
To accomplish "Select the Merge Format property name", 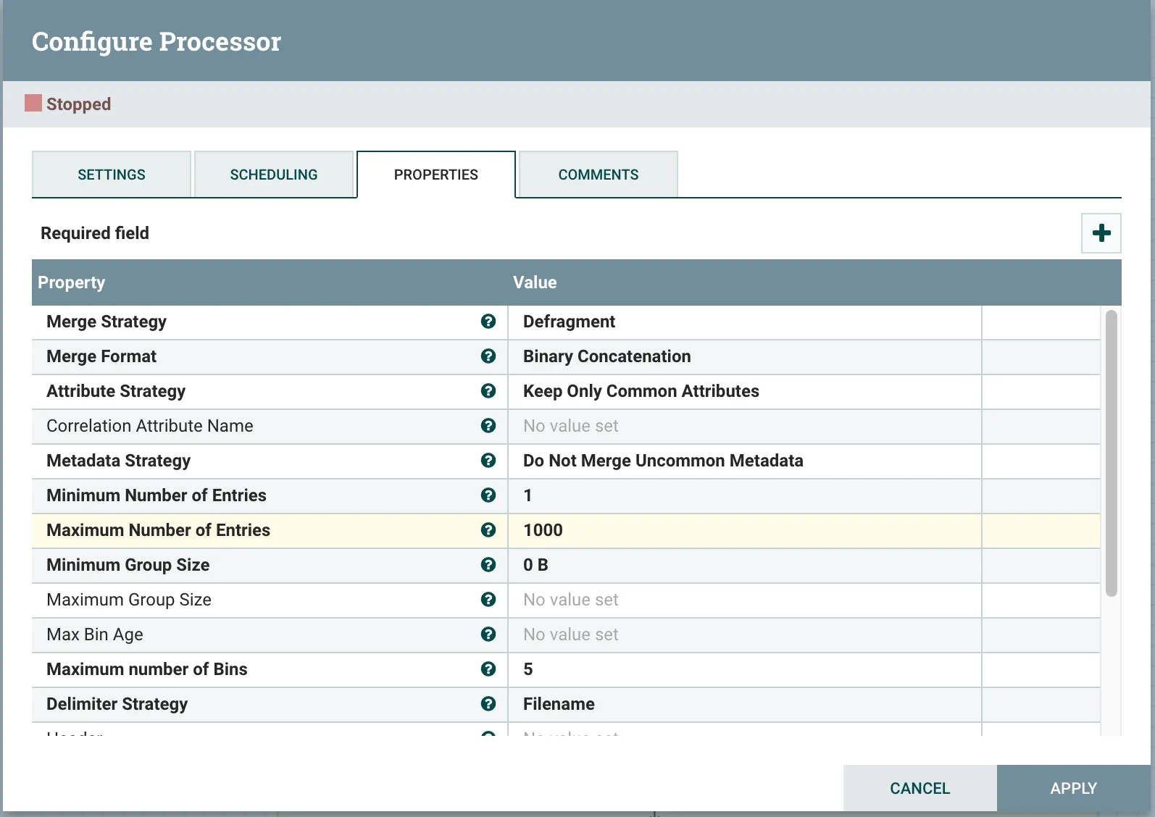I will point(101,356).
